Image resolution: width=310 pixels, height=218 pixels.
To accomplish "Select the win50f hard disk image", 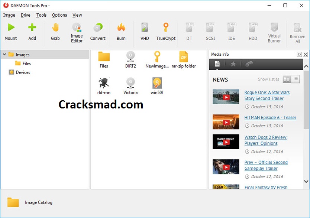I will (x=157, y=83).
